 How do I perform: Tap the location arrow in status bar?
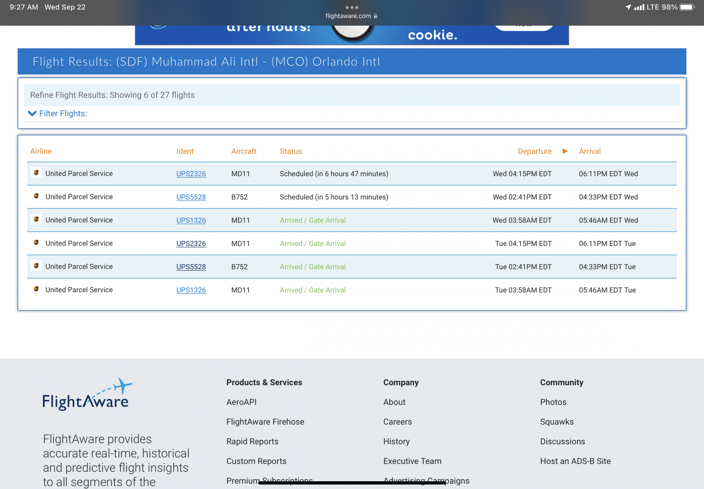(x=628, y=7)
